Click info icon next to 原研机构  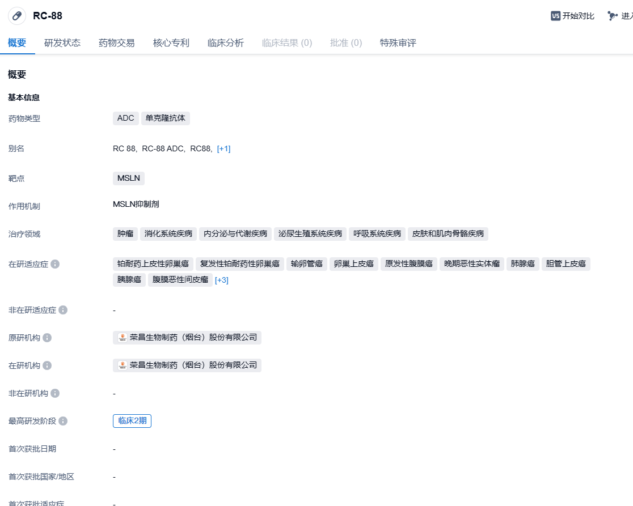[47, 338]
